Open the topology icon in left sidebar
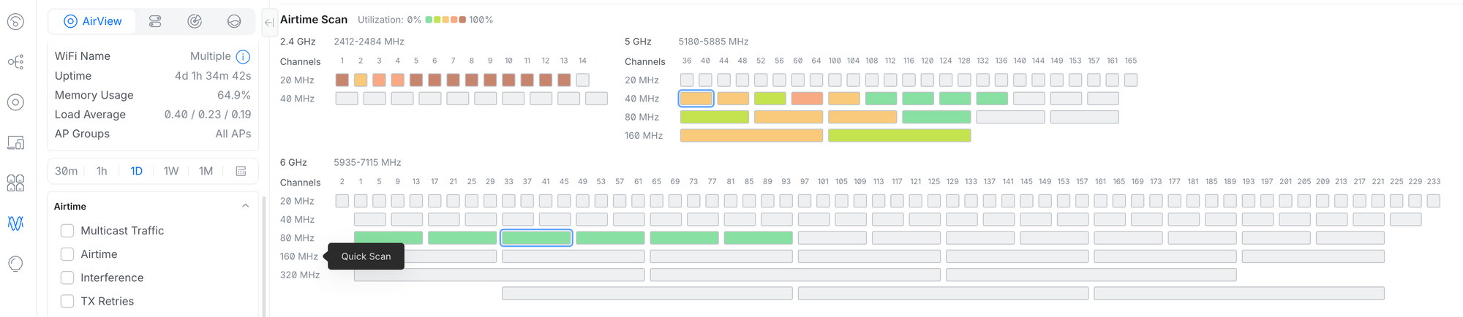This screenshot has height=317, width=1463. pyautogui.click(x=15, y=62)
